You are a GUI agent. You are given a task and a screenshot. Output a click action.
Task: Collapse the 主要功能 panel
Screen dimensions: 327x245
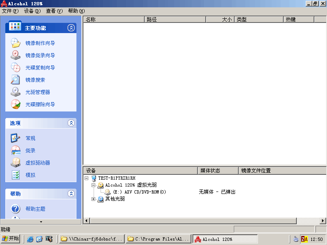click(x=71, y=28)
